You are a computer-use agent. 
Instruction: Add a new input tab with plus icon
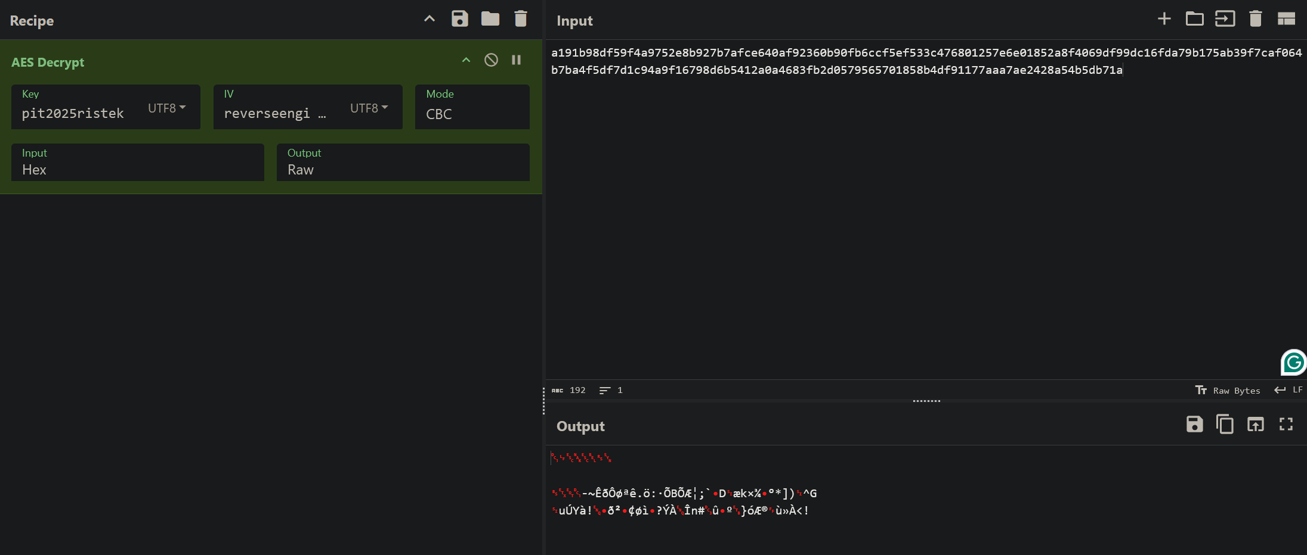1164,18
